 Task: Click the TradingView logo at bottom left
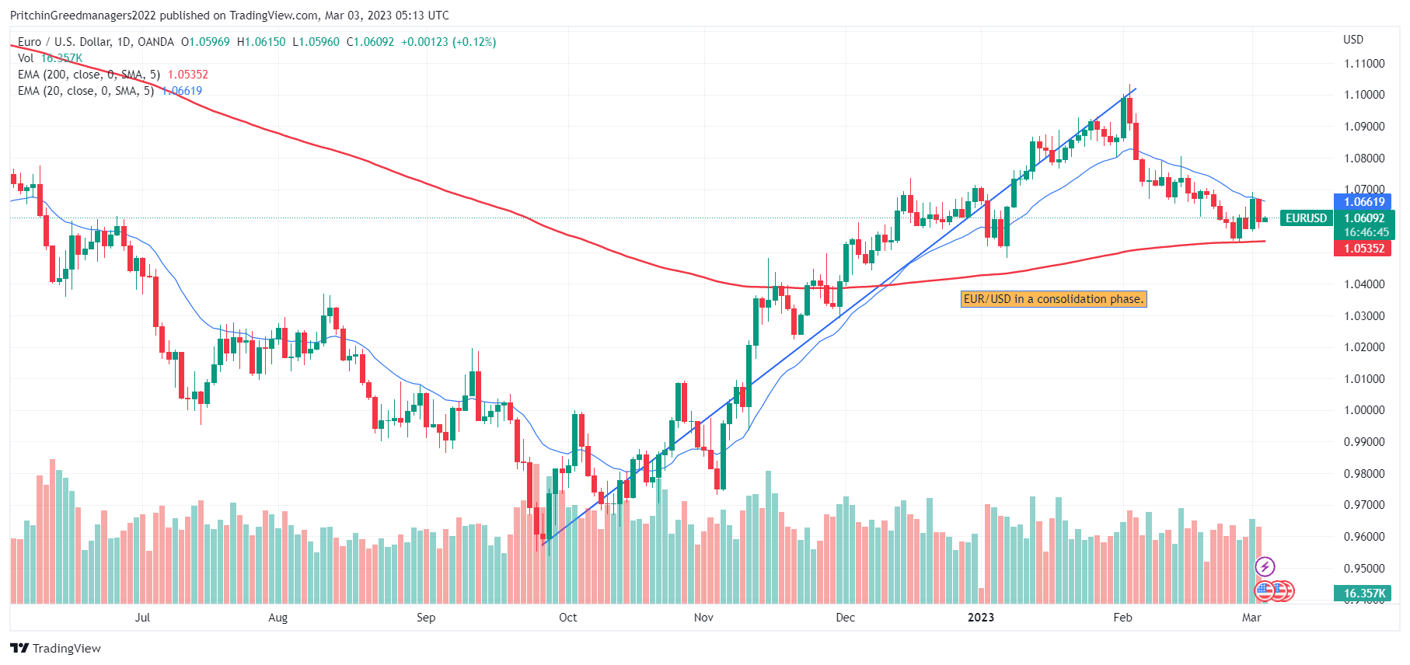pos(55,648)
